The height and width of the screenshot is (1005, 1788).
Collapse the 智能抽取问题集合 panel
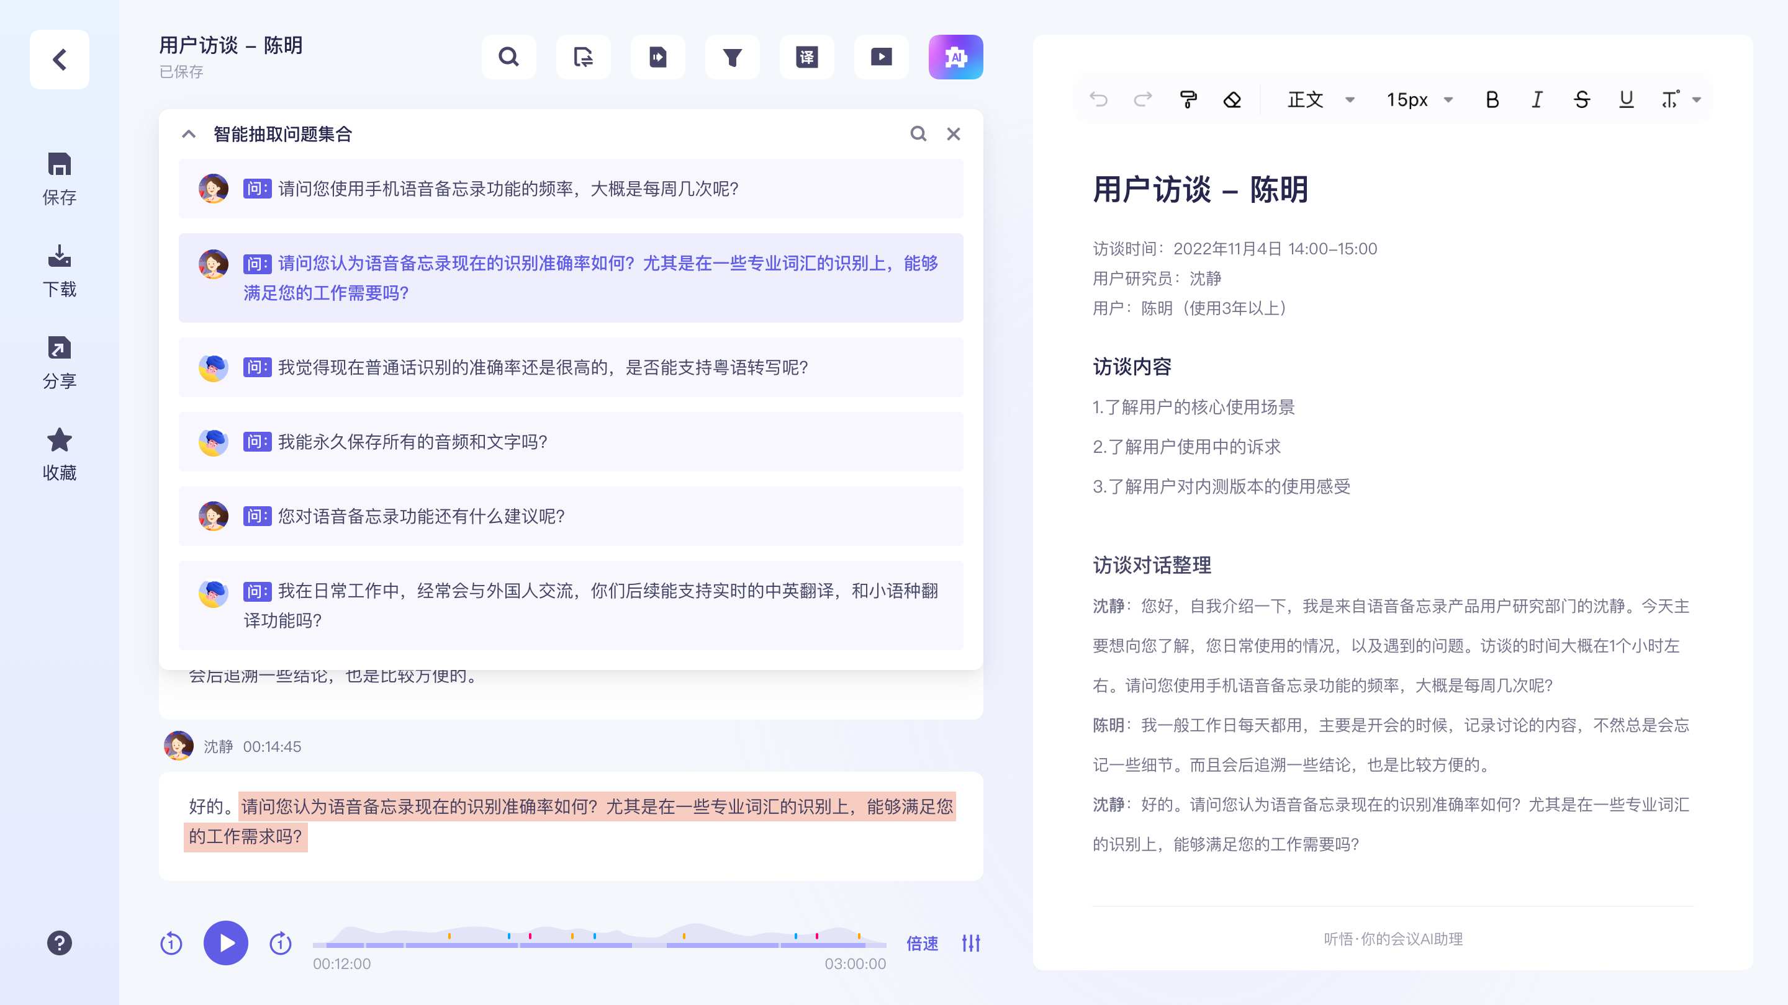(x=188, y=134)
